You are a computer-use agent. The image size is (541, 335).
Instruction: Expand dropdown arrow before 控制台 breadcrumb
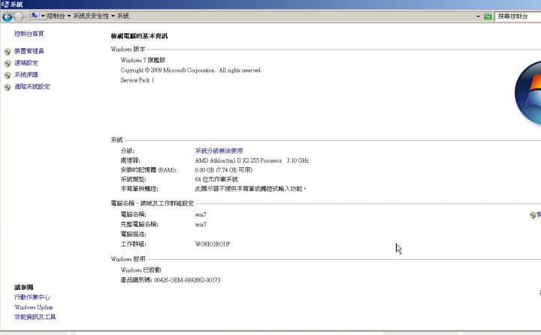43,16
